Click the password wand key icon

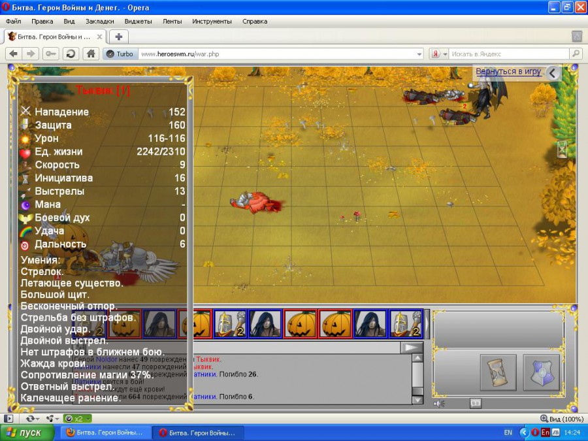click(50, 54)
